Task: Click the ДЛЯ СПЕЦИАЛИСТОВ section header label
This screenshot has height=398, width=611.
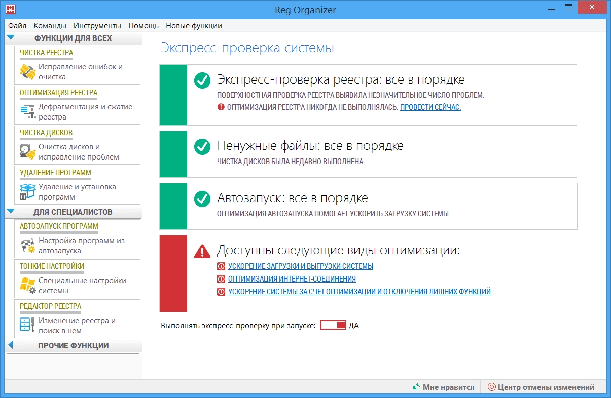Action: point(73,212)
